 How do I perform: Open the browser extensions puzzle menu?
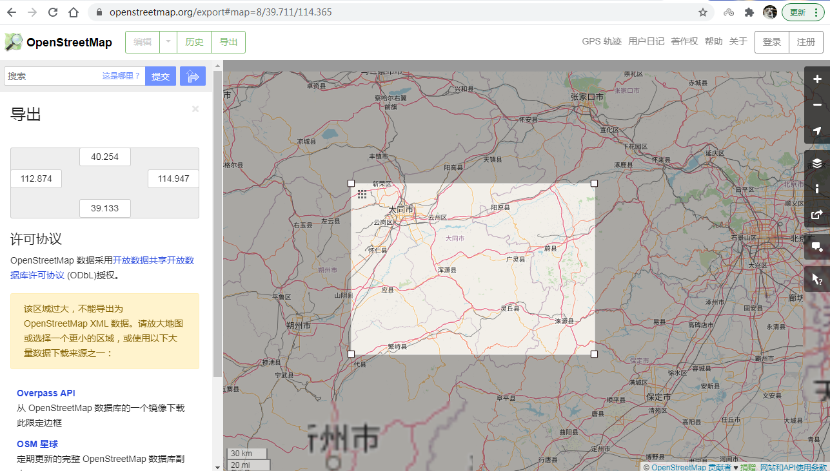pyautogui.click(x=749, y=12)
